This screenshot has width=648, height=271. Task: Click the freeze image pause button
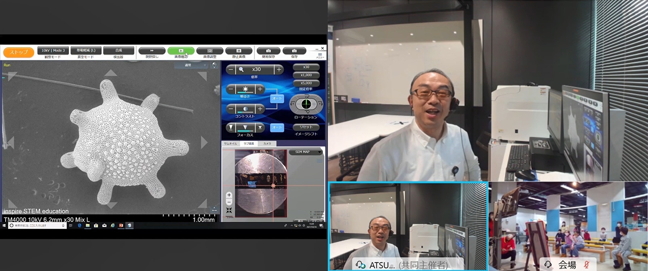click(239, 51)
